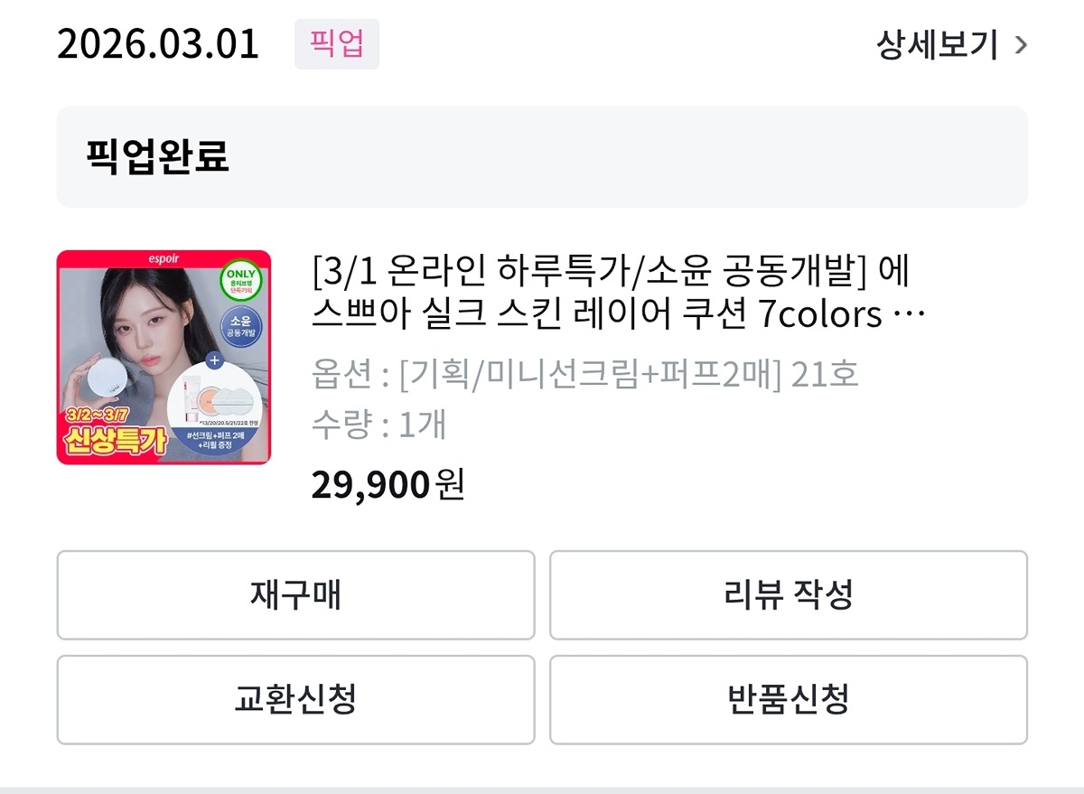
Task: Click the option text showing 21호
Action: [585, 374]
